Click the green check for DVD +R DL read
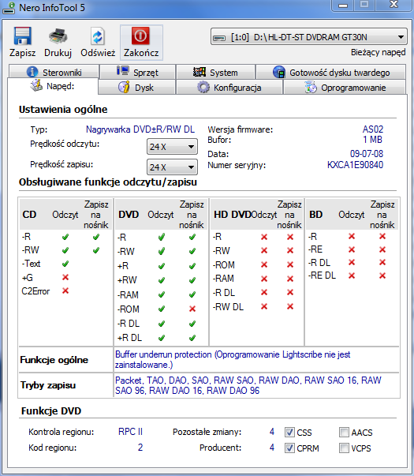Screen dimensions: 414x476 click(162, 338)
